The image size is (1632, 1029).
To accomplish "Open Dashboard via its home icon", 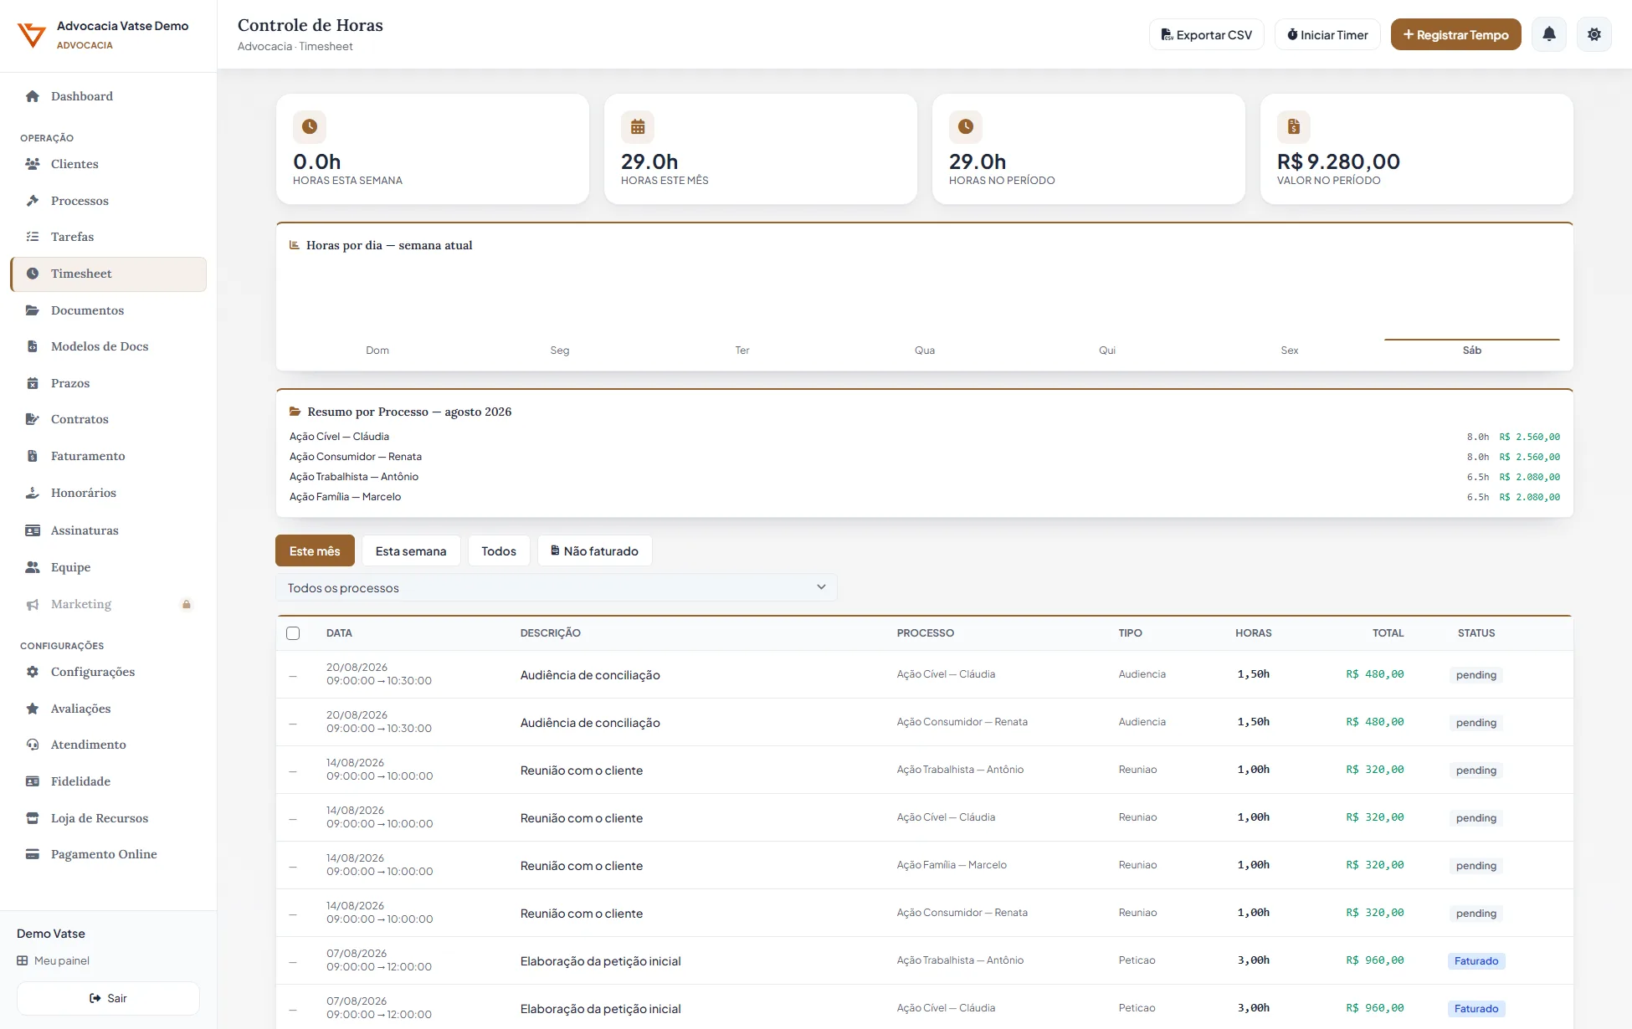I will [x=33, y=96].
